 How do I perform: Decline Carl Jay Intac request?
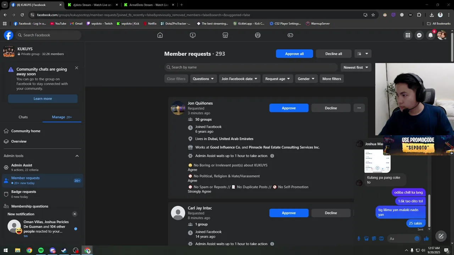[x=331, y=213]
